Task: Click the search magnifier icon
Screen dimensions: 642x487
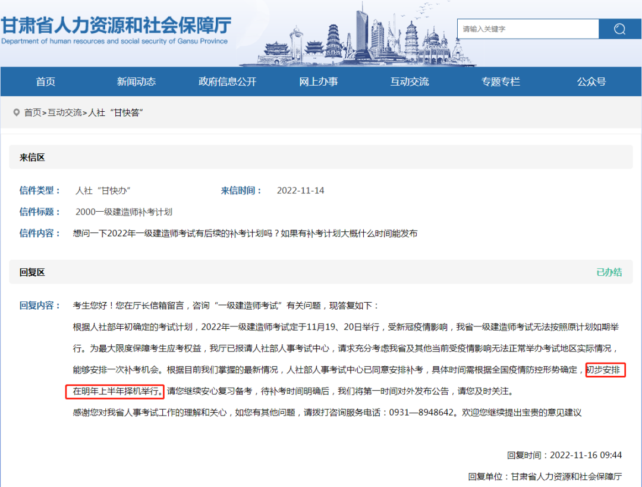Action: [619, 28]
